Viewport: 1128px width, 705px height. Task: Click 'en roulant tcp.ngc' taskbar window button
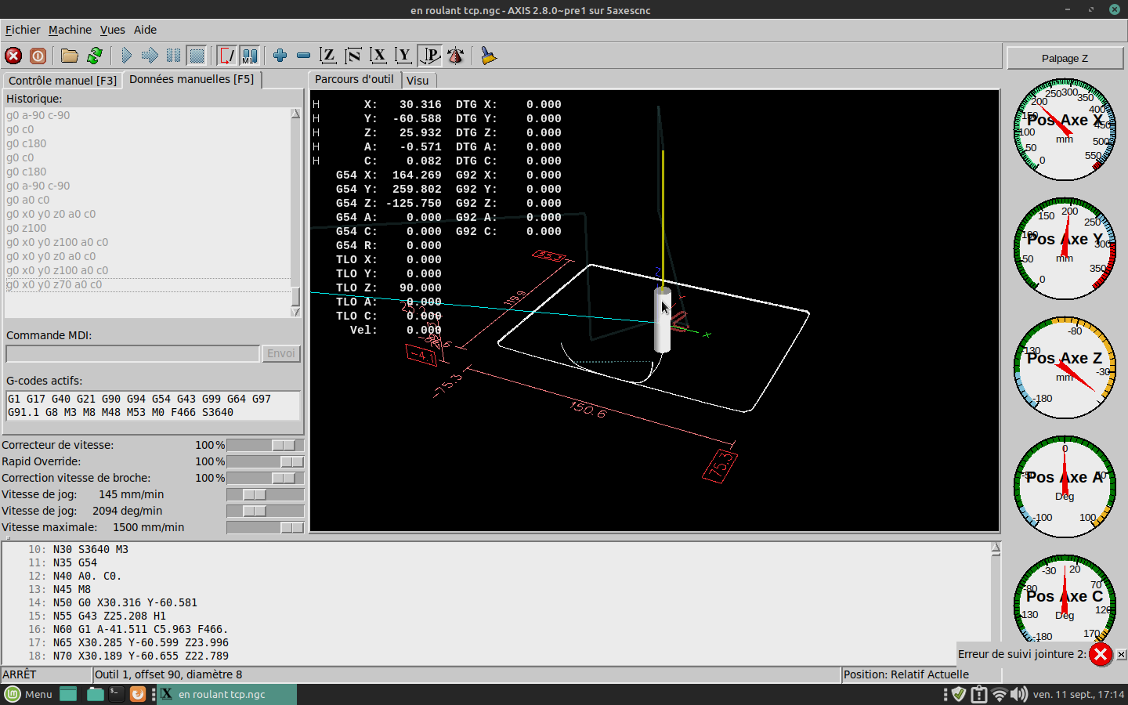(227, 694)
